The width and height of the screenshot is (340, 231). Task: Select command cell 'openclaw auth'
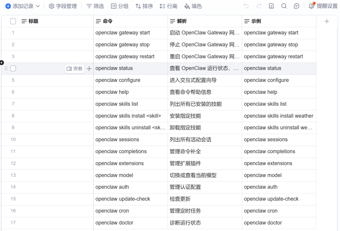131,187
